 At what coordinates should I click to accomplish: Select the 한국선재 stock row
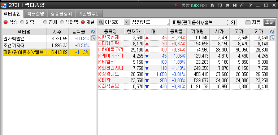183,37
